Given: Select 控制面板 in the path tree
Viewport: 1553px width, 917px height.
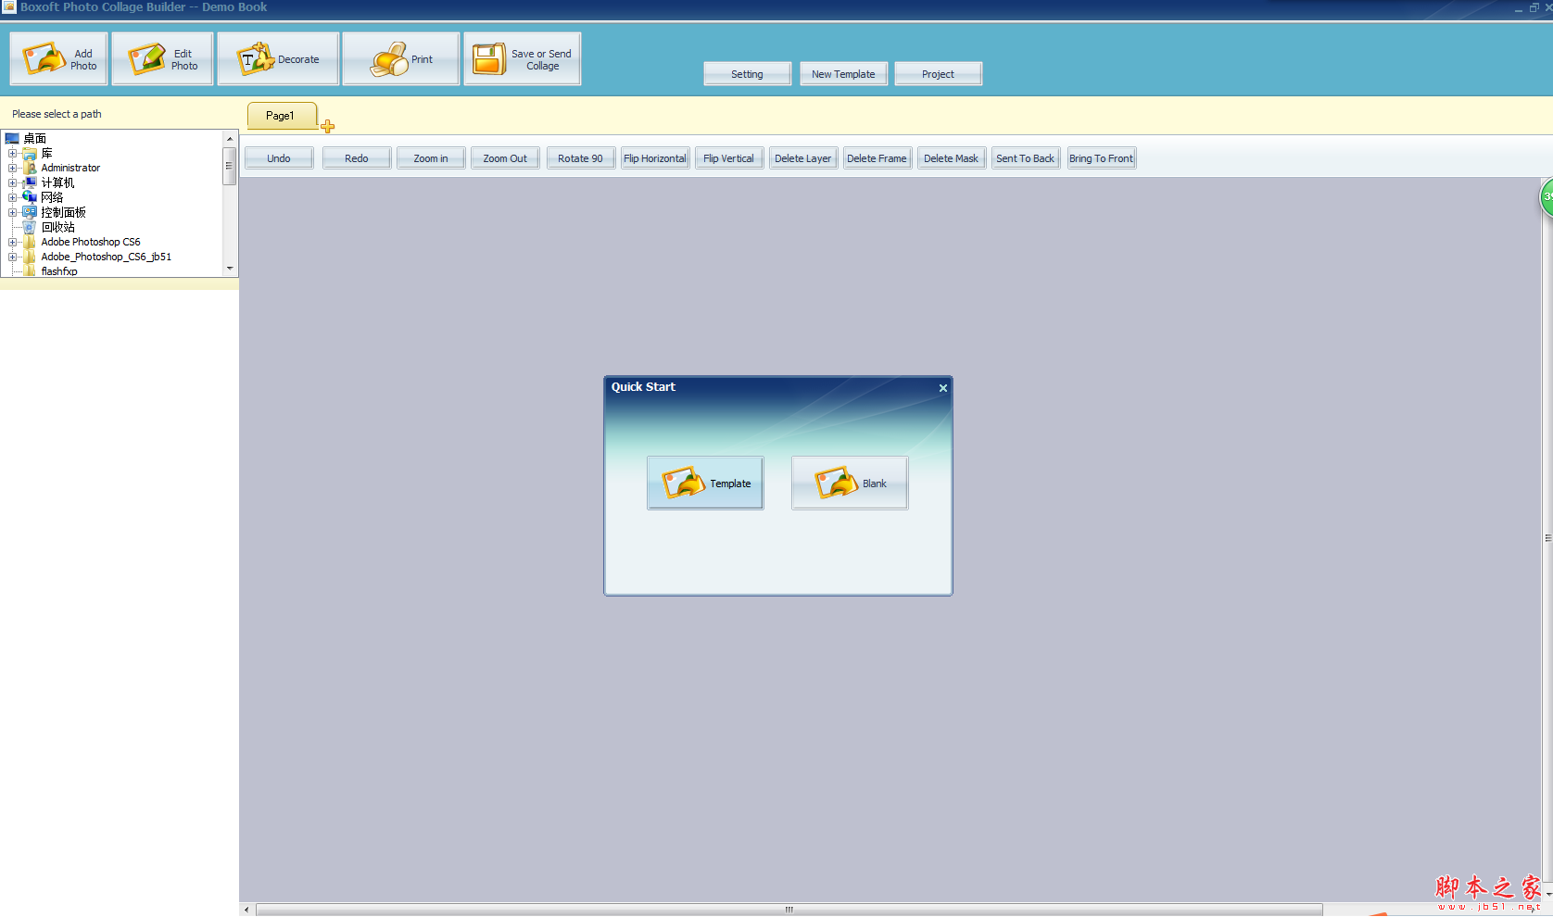Looking at the screenshot, I should pyautogui.click(x=63, y=213).
